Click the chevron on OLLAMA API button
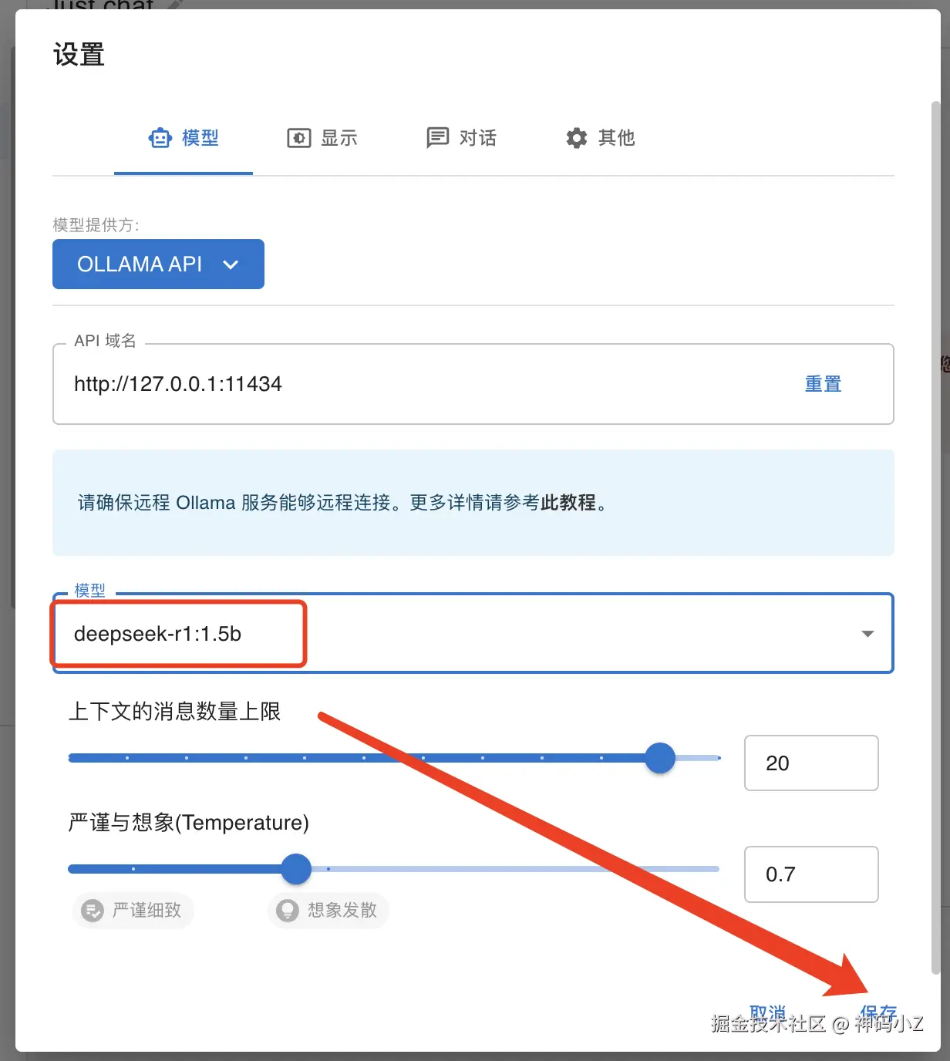950x1061 pixels. (231, 264)
